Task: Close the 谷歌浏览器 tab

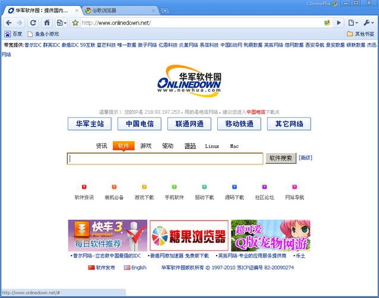Action: click(x=154, y=11)
